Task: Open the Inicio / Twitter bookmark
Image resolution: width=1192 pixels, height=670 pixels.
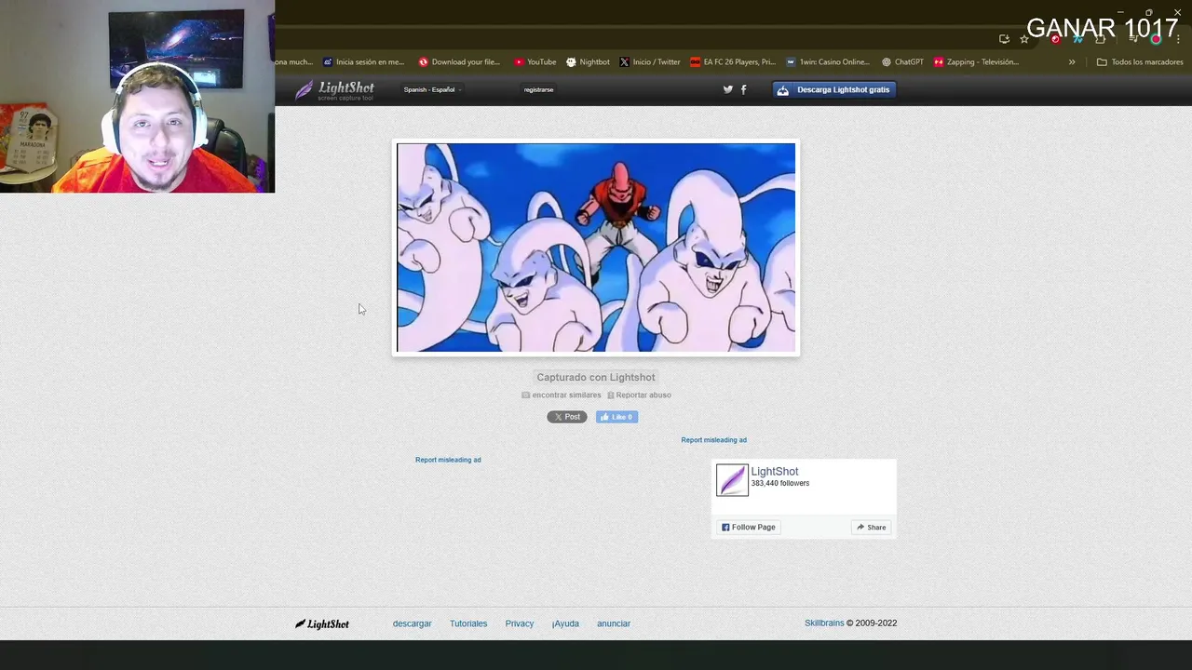Action: click(650, 62)
